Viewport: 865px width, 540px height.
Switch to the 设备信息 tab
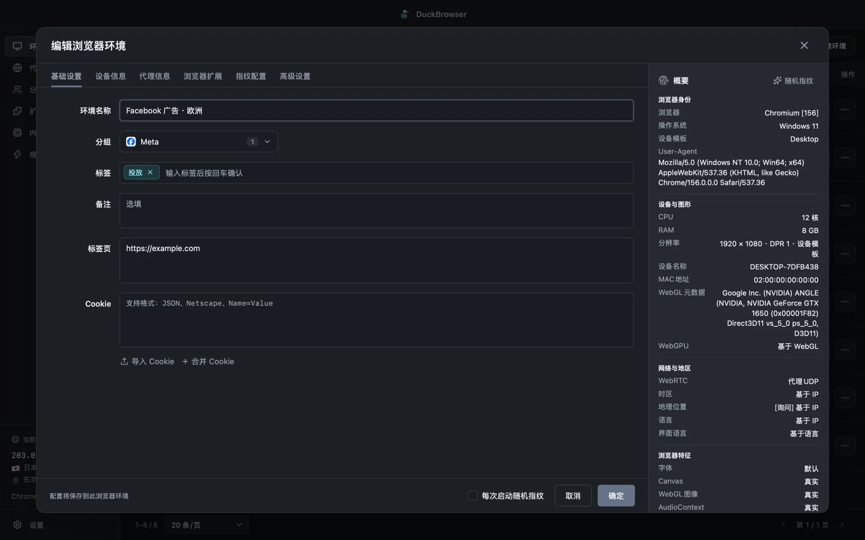[x=110, y=76]
